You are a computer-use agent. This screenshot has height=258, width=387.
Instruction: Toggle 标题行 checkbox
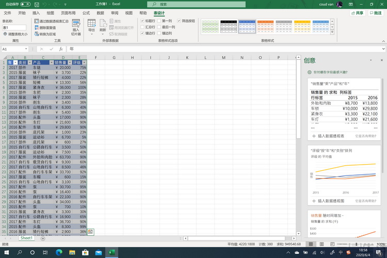coord(142,21)
